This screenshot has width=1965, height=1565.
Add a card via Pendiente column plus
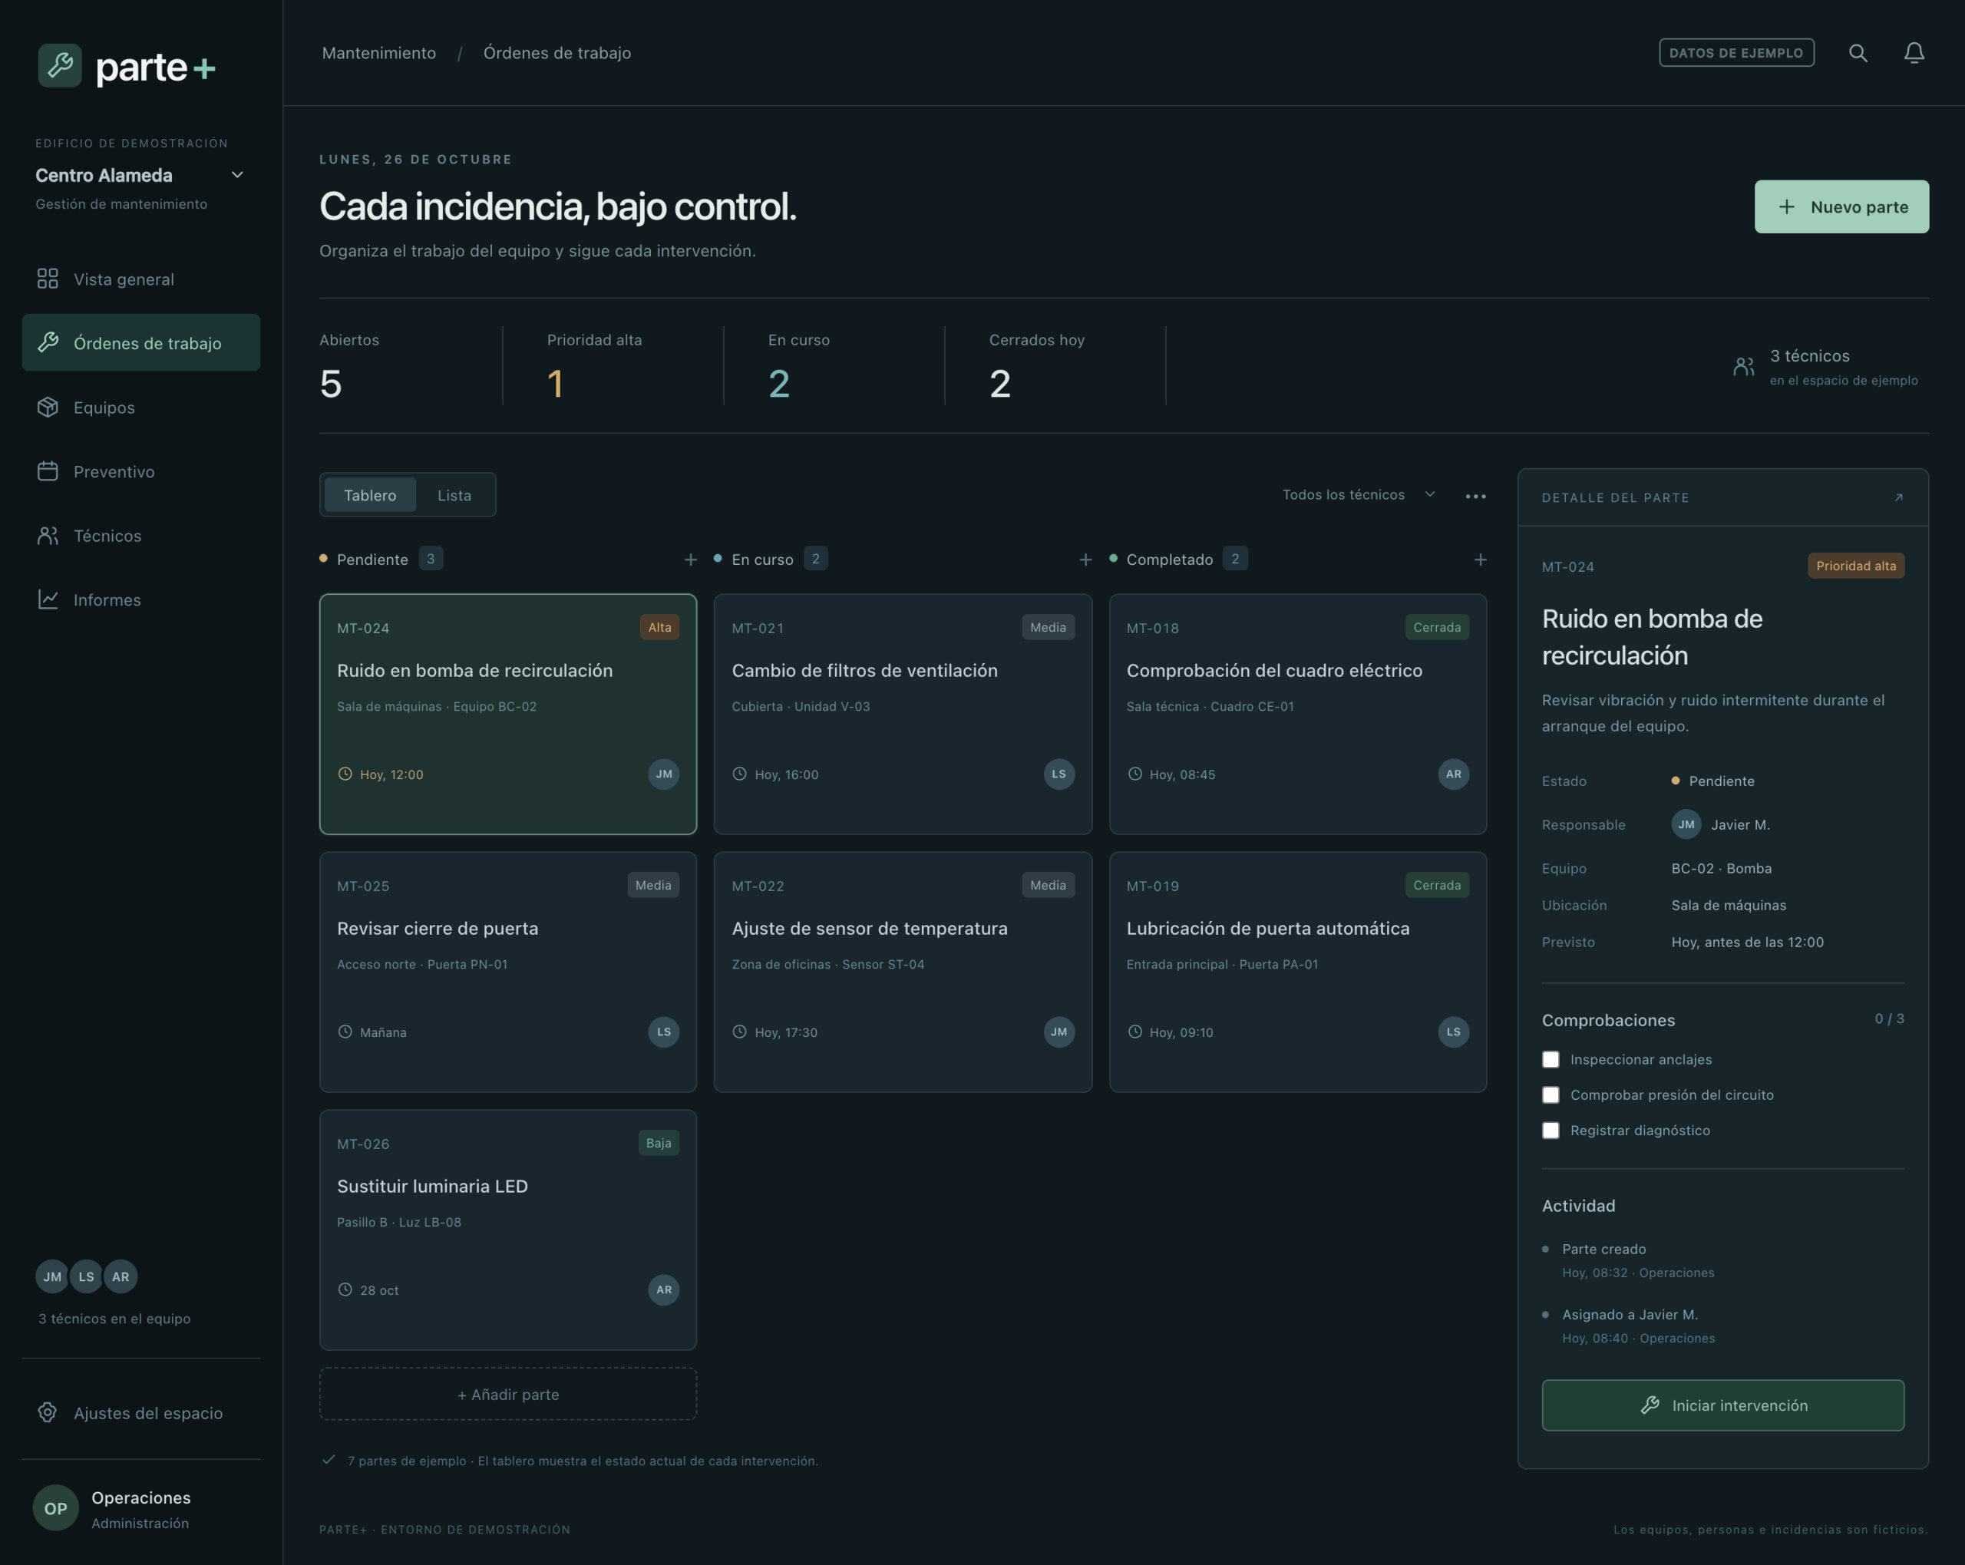pos(690,560)
